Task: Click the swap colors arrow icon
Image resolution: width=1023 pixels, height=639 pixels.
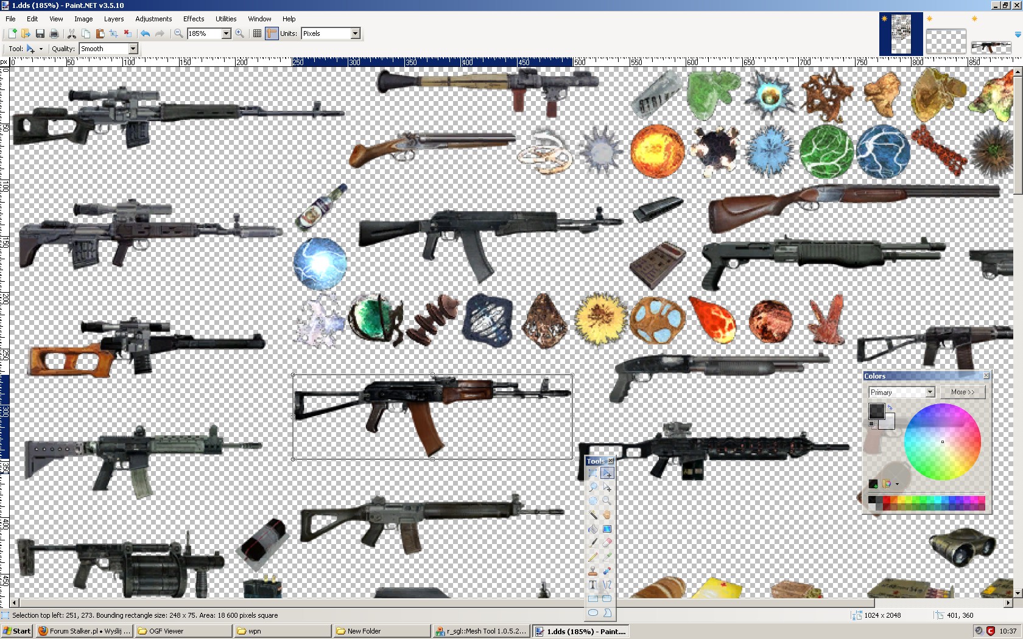Action: tap(890, 407)
